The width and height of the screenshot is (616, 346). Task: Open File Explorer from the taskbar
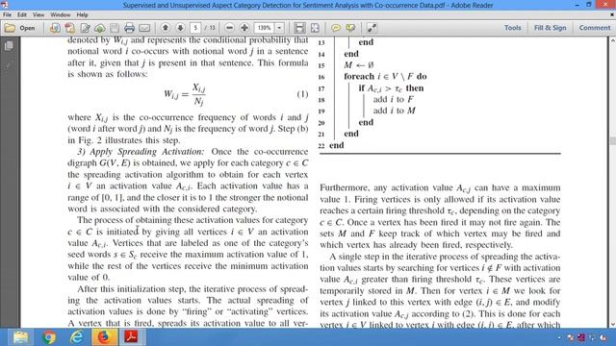[20, 337]
